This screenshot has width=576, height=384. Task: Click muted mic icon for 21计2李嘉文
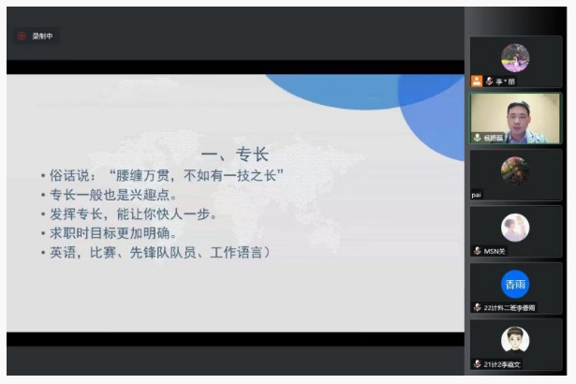(477, 363)
